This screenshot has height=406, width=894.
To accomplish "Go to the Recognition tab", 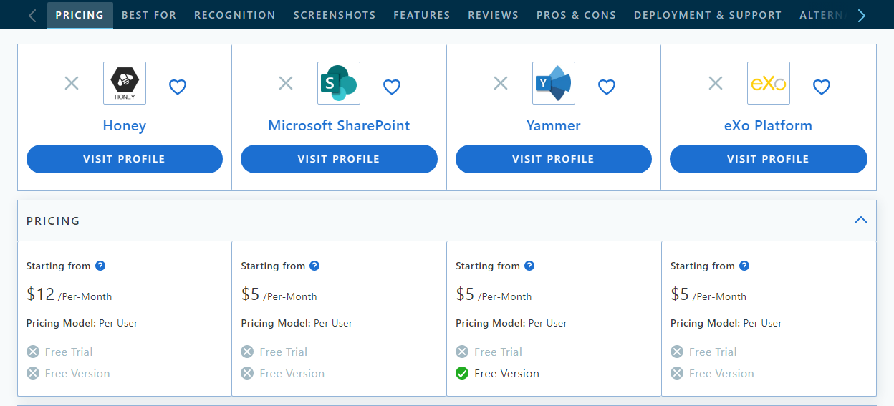I will tap(235, 15).
